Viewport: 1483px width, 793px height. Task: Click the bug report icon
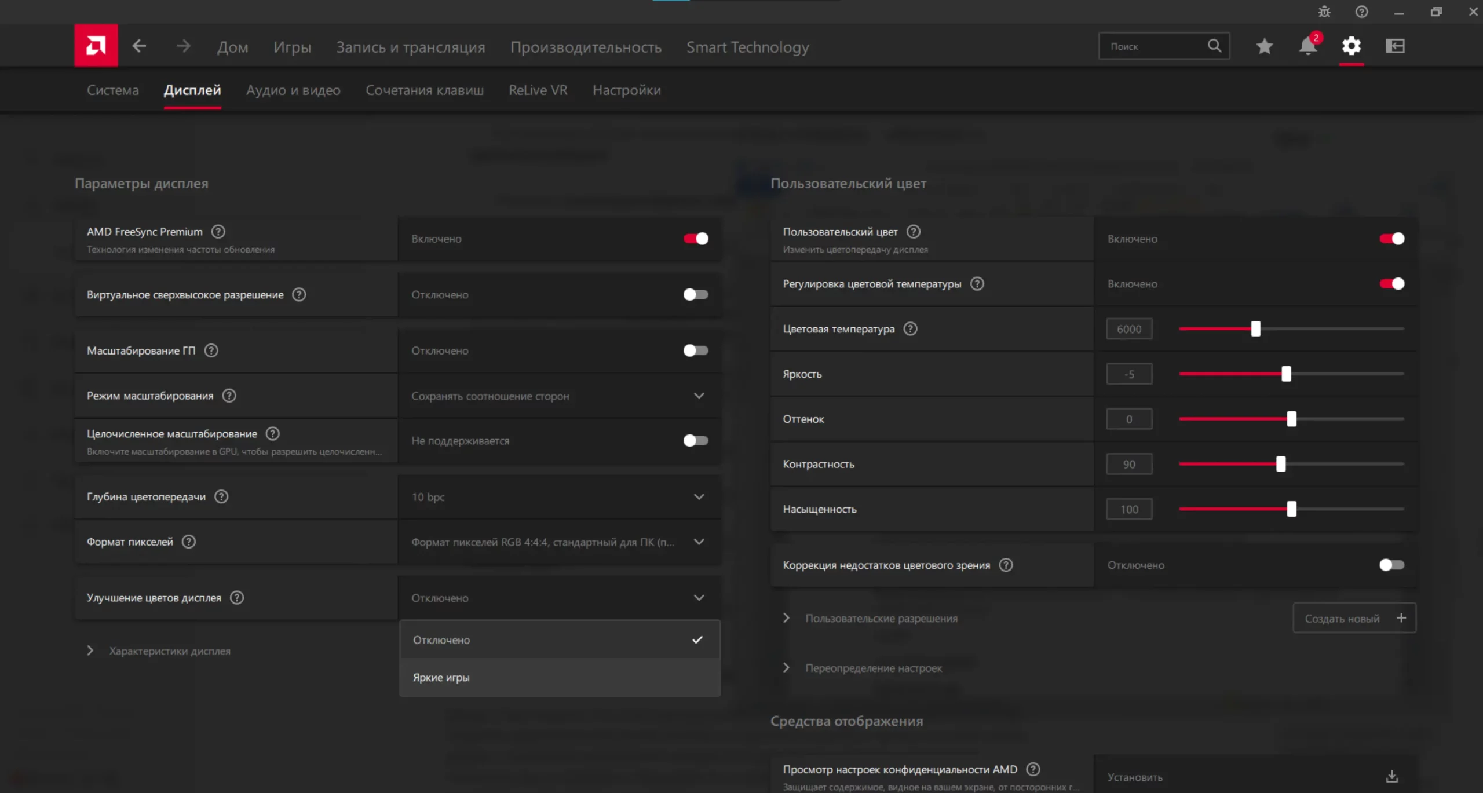1324,12
